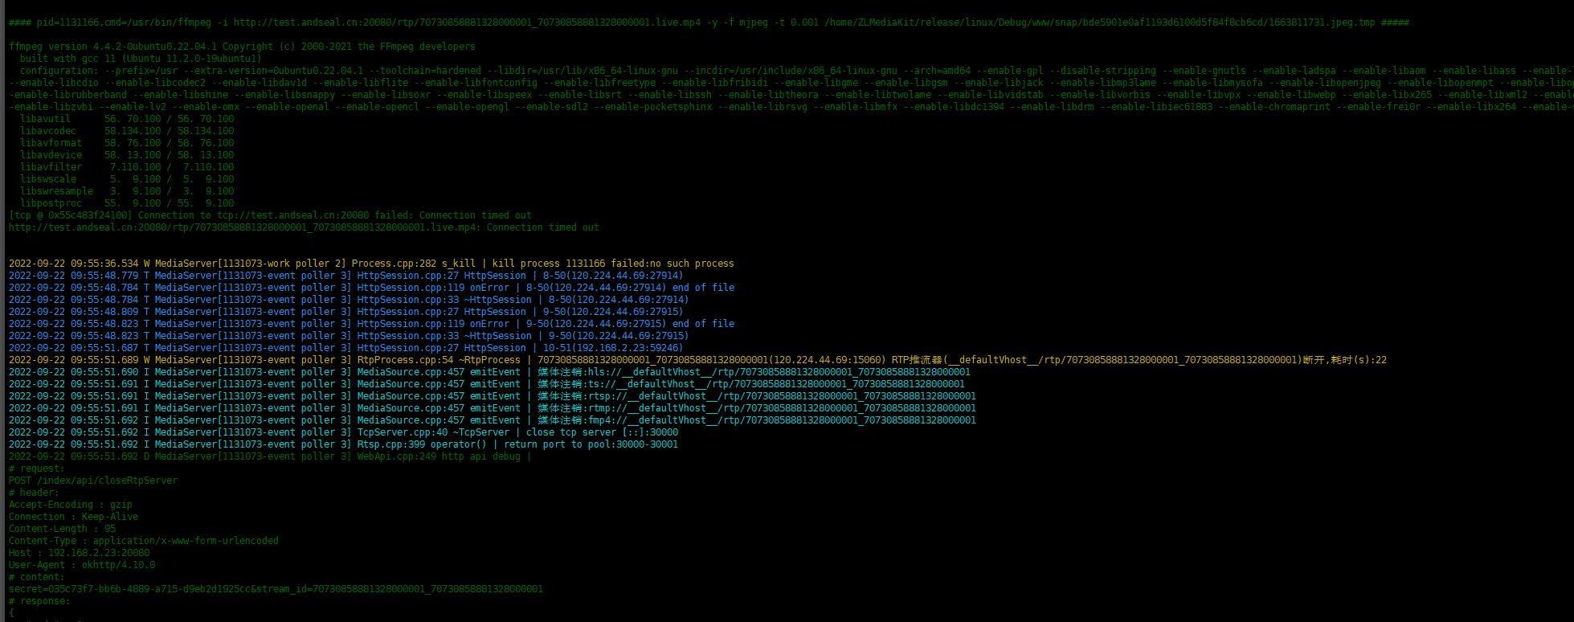Select the libswscale version row

pos(127,179)
